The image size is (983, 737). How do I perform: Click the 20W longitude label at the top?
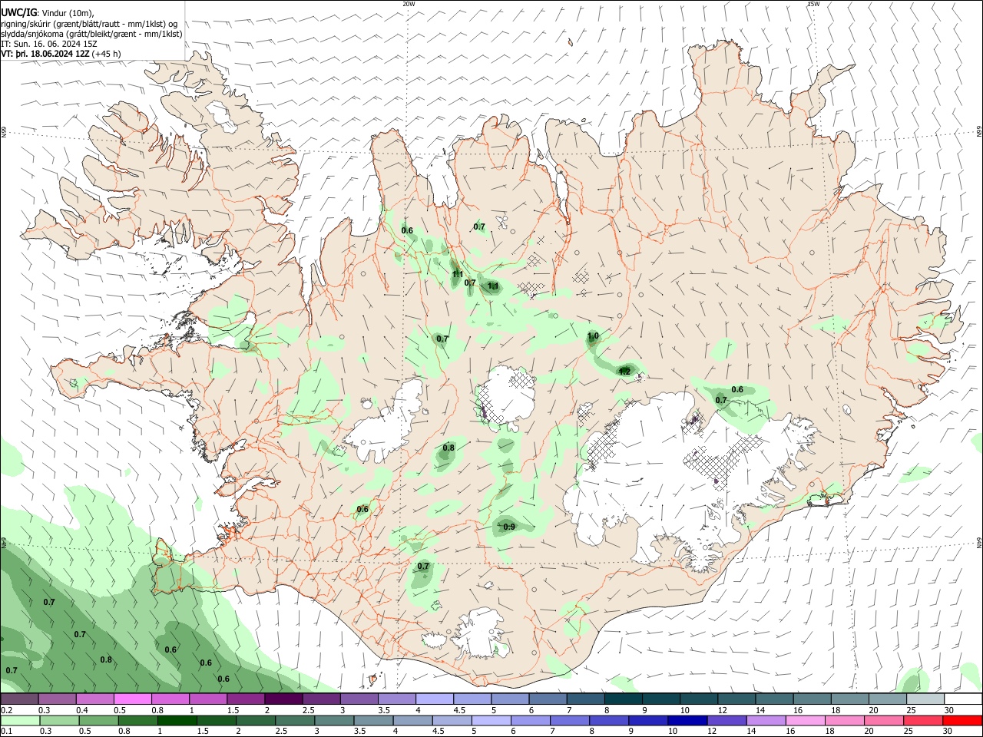point(409,4)
